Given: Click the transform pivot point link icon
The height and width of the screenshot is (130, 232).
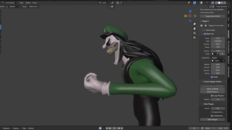Looking at the screenshot, I should [113, 3].
